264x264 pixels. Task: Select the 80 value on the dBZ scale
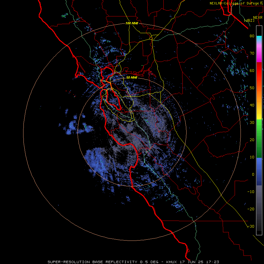[x=252, y=36]
